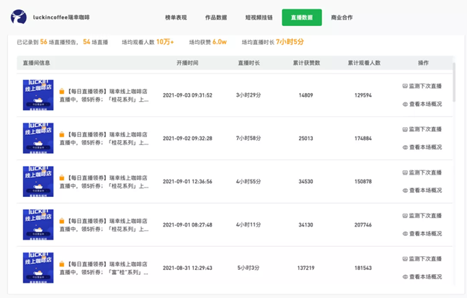The image size is (467, 298).
Task: Switch to the 榜单表现 tab
Action: coord(176,17)
